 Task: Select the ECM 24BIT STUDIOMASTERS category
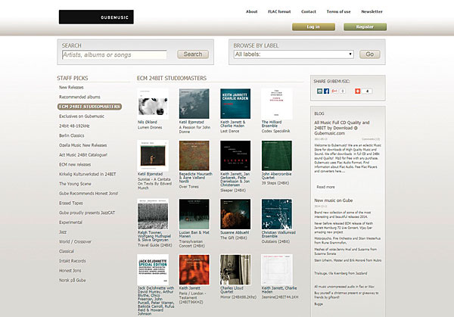[89, 107]
